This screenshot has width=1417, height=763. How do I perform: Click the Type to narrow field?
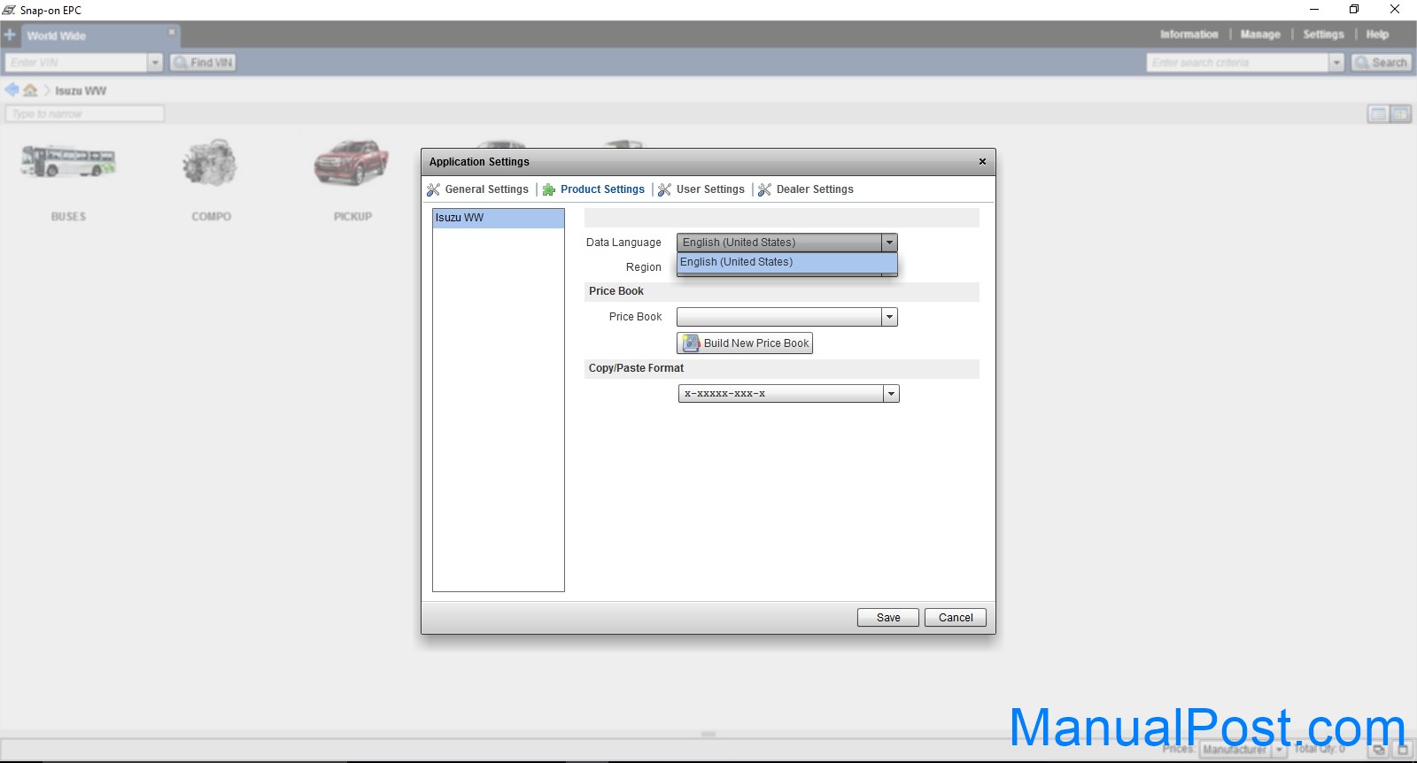pyautogui.click(x=85, y=114)
